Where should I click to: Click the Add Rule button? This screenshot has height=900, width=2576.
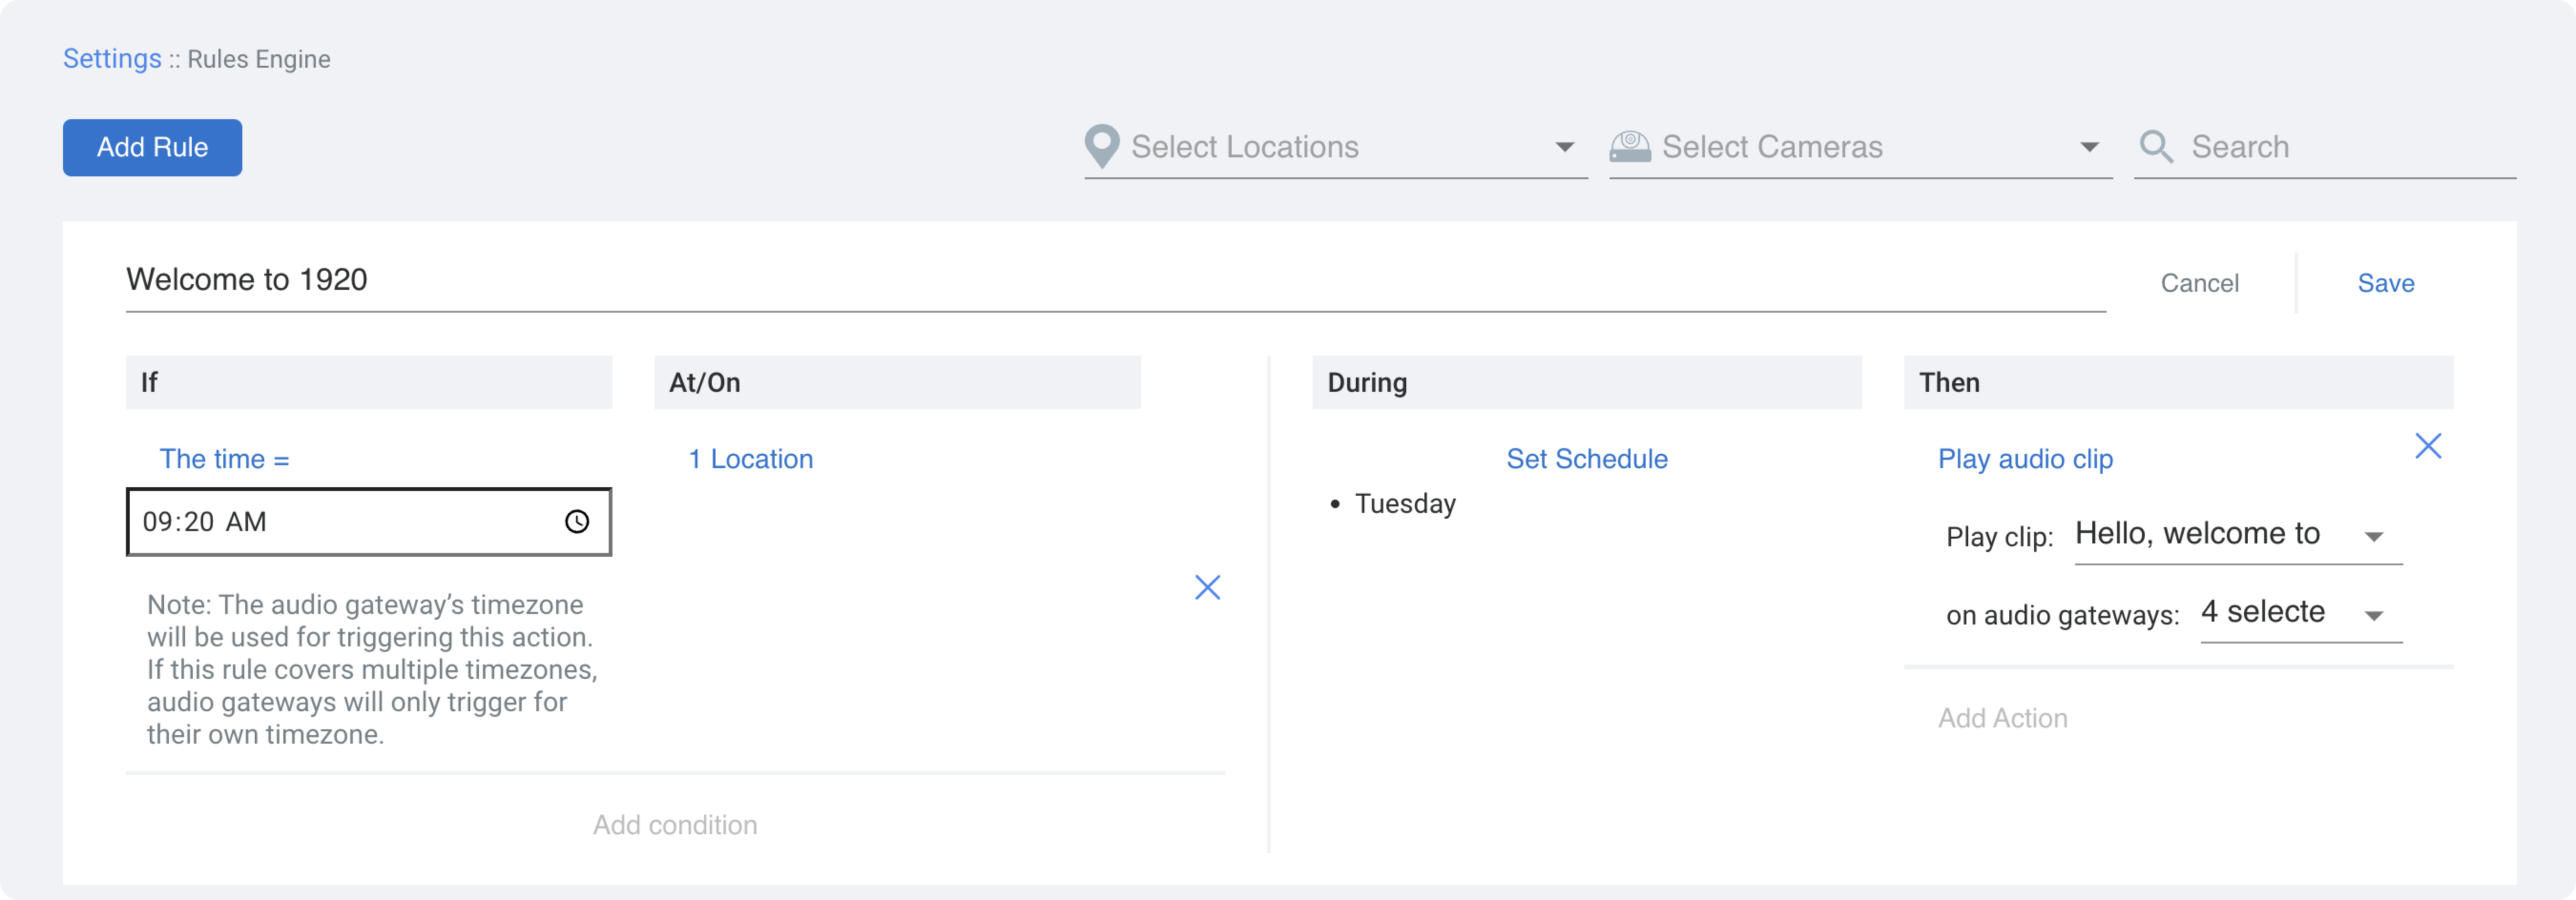tap(152, 148)
